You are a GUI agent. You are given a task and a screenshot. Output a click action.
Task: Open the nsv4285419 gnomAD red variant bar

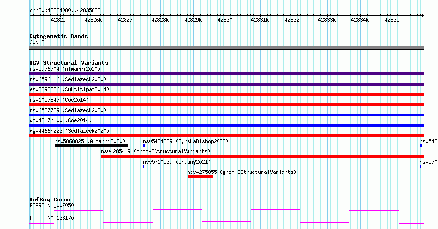[263, 156]
